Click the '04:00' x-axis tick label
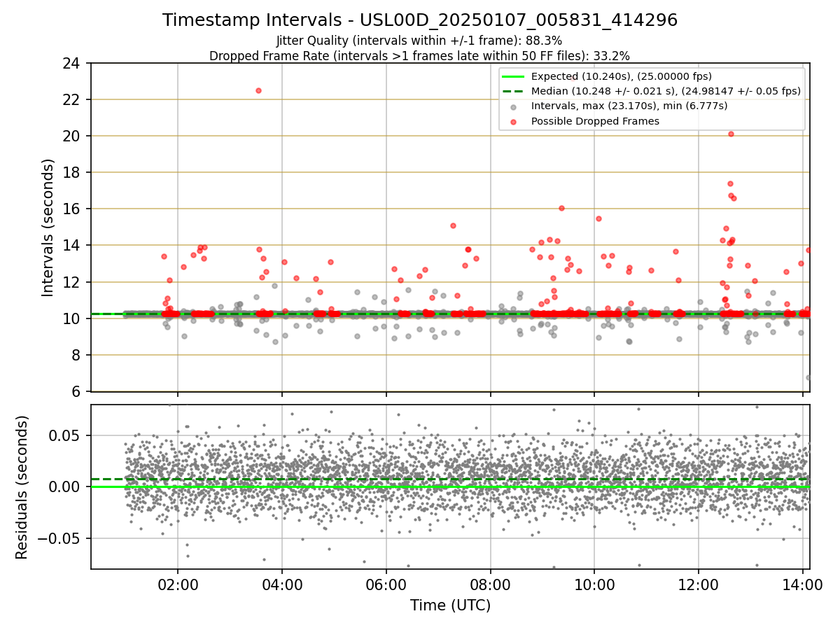This screenshot has height=630, width=840. pyautogui.click(x=282, y=584)
